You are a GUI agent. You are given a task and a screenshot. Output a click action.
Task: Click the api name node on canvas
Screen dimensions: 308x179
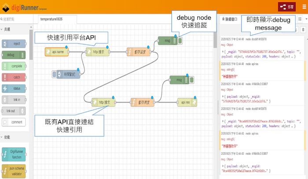57,52
